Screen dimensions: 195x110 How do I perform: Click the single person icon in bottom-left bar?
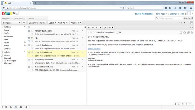(x=26, y=107)
